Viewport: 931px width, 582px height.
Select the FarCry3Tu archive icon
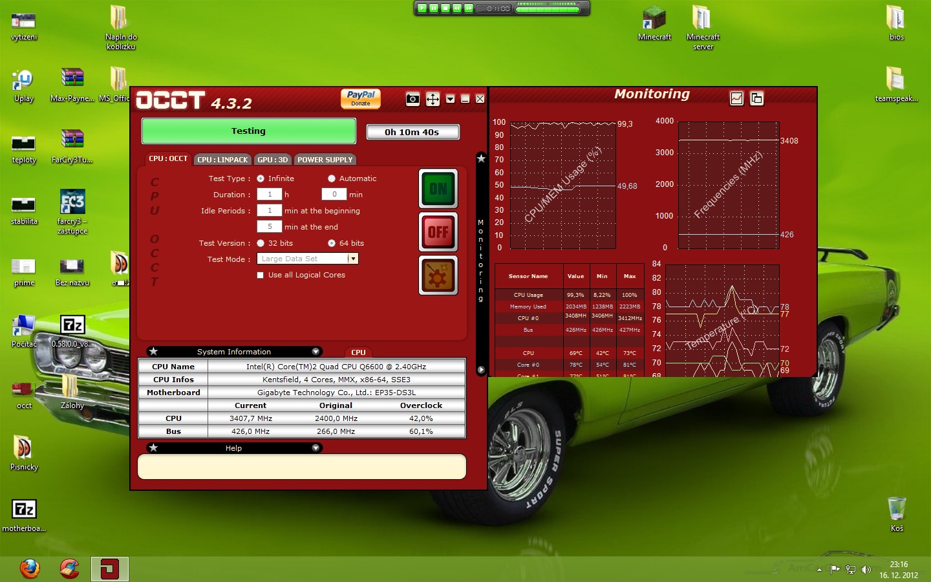coord(72,146)
